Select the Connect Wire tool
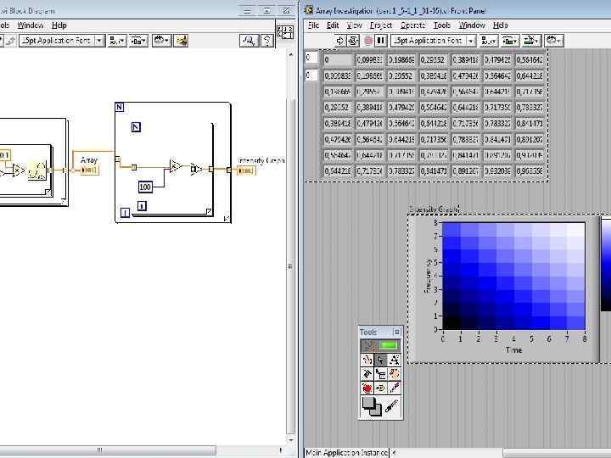The width and height of the screenshot is (611, 458). pyautogui.click(x=367, y=374)
